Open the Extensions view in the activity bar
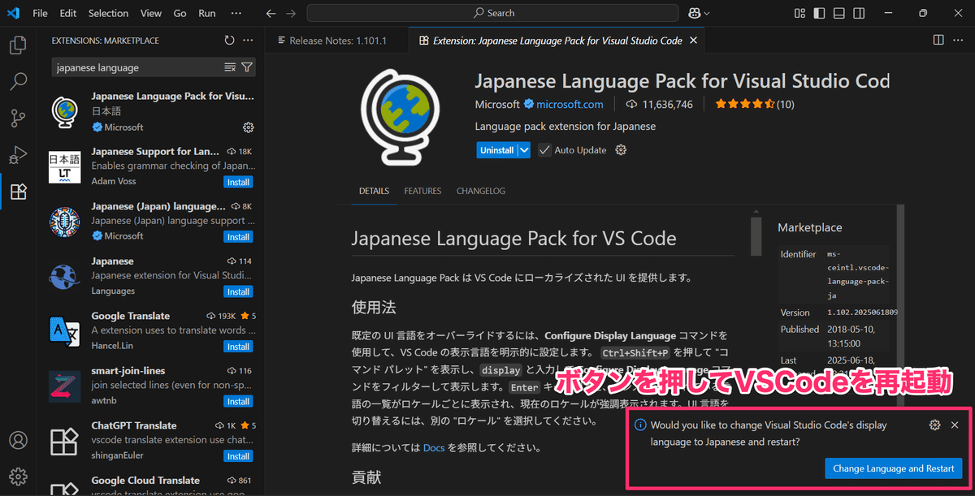This screenshot has height=496, width=975. click(17, 192)
